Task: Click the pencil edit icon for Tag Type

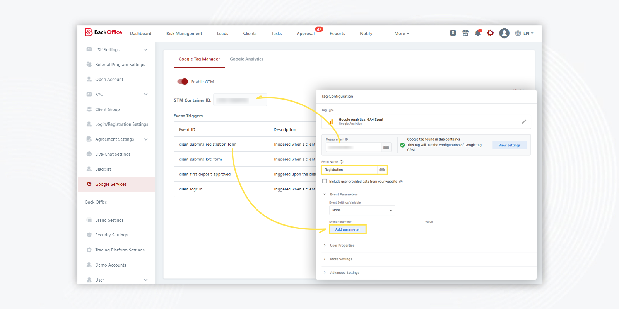Action: pos(524,122)
